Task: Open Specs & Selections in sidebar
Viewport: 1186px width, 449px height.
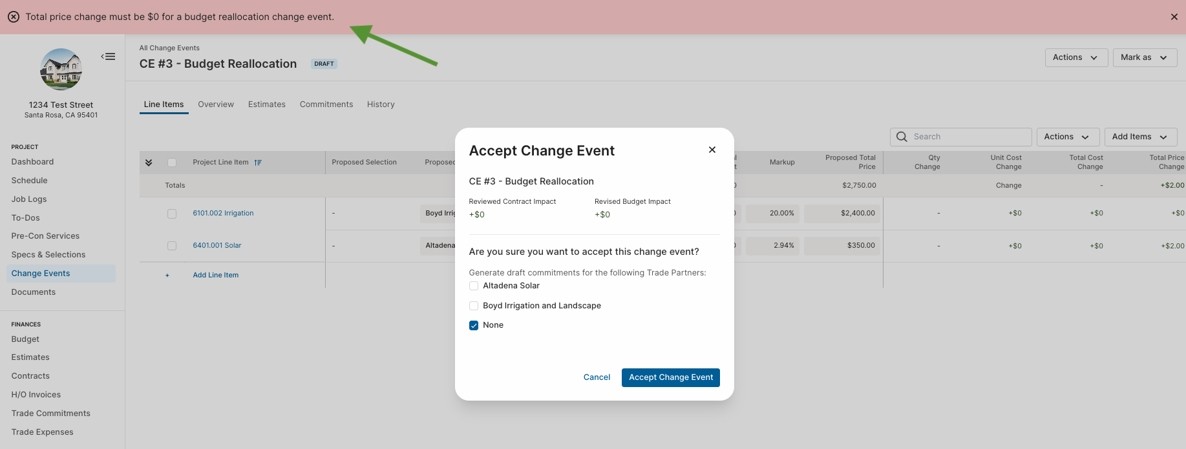Action: coord(48,255)
